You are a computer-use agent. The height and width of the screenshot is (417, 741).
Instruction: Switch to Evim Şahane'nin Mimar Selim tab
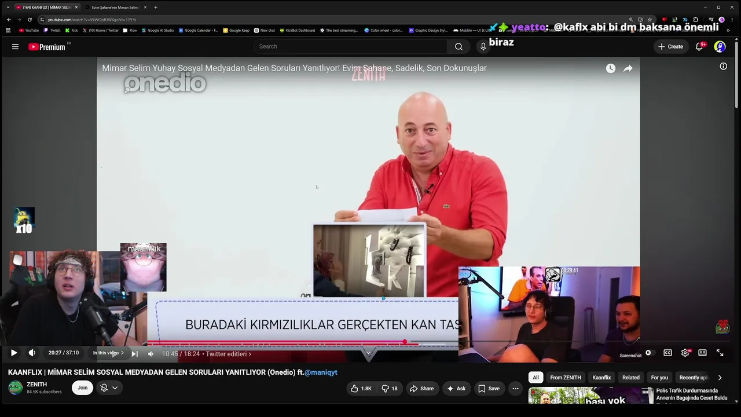tap(115, 8)
